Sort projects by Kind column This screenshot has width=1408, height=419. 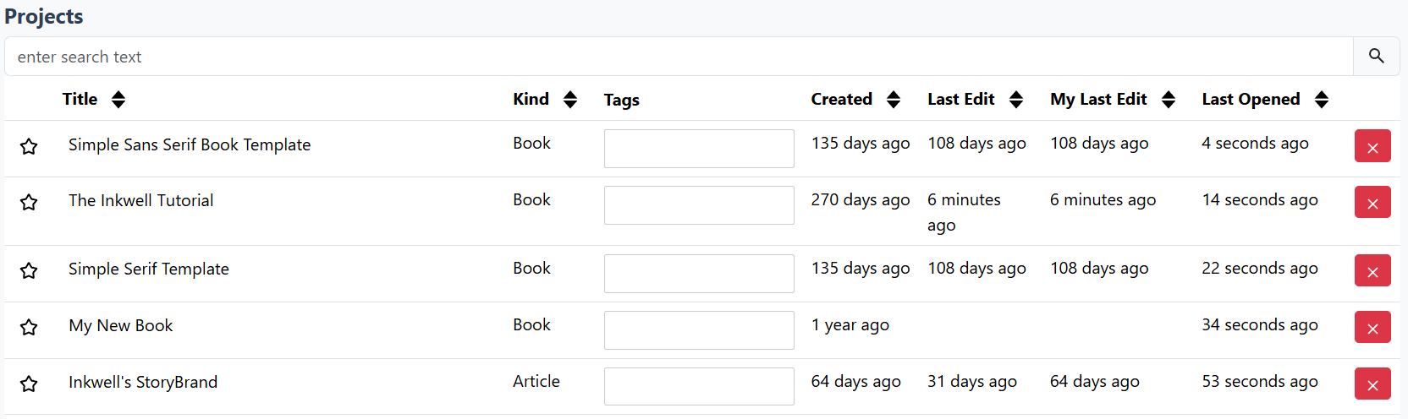[570, 100]
